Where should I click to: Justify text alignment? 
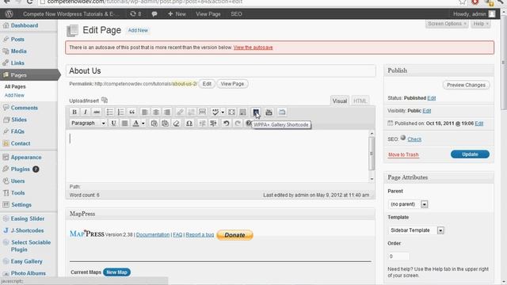click(124, 123)
